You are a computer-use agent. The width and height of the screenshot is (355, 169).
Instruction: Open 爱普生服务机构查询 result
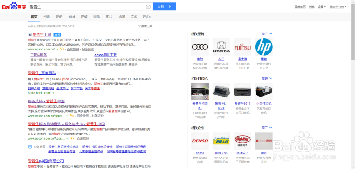pyautogui.click(x=66, y=124)
